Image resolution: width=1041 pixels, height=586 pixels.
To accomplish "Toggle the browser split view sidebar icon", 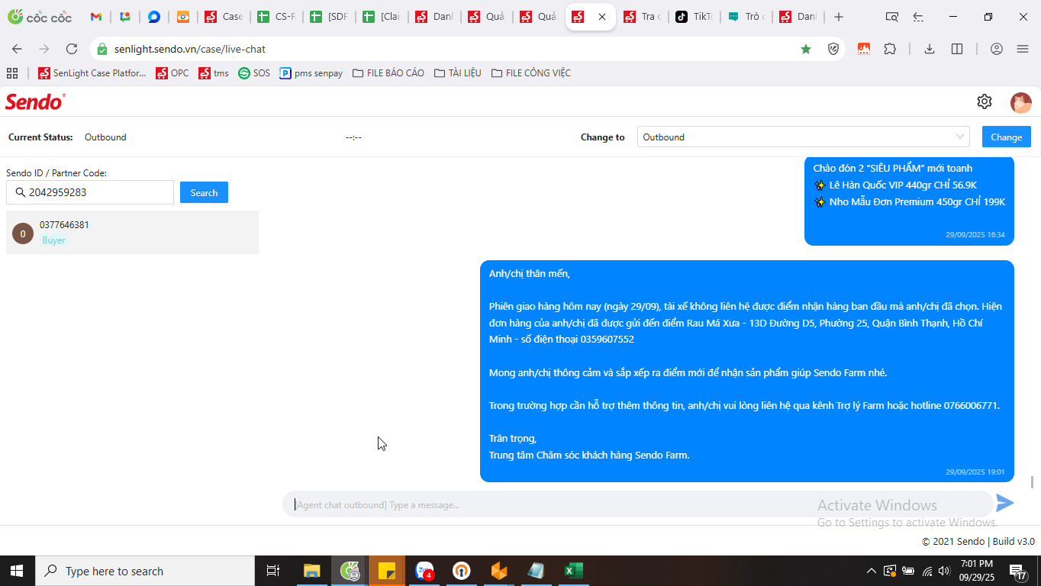I will pos(957,49).
